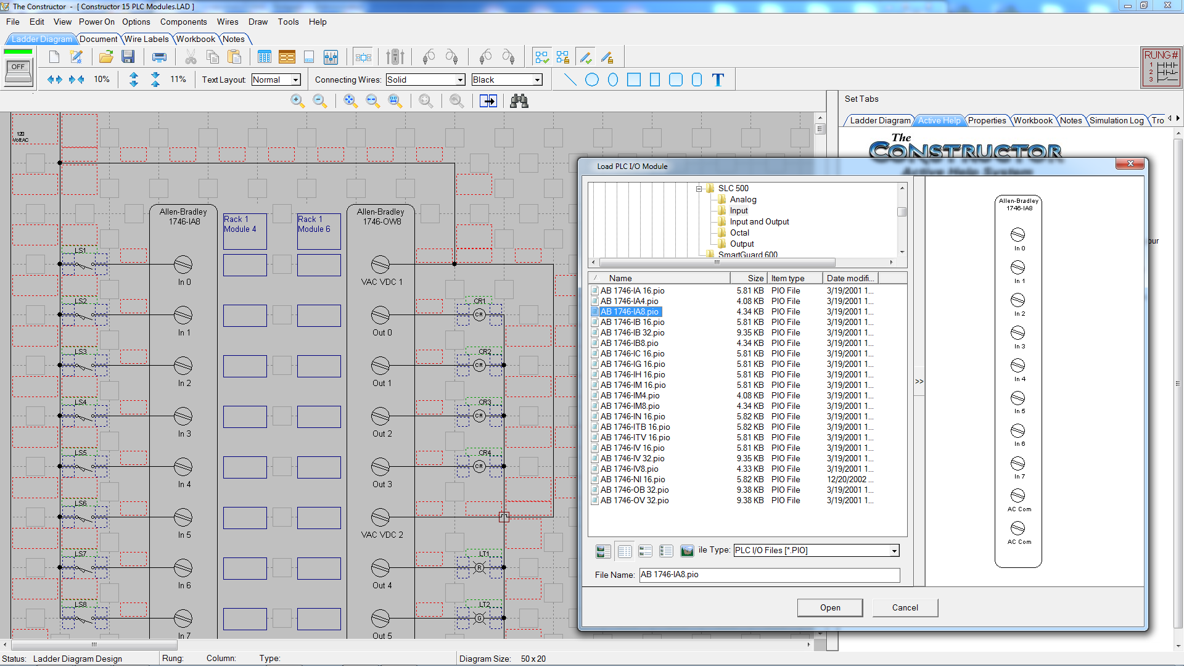Select the straight line draw tool

570,80
